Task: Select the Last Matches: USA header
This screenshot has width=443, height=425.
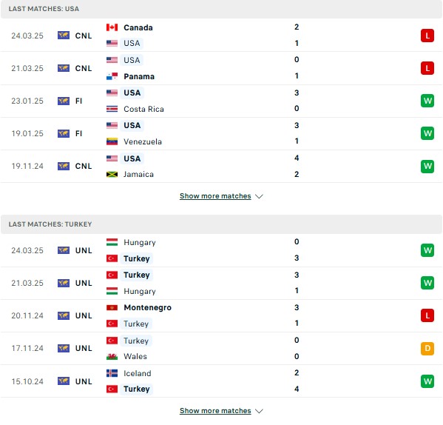Action: [222, 9]
